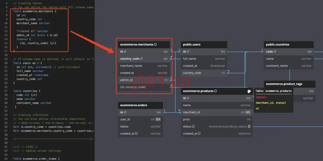Select created_at timestamp row in public.users
This screenshot has width=323, height=161.
(x=204, y=66)
